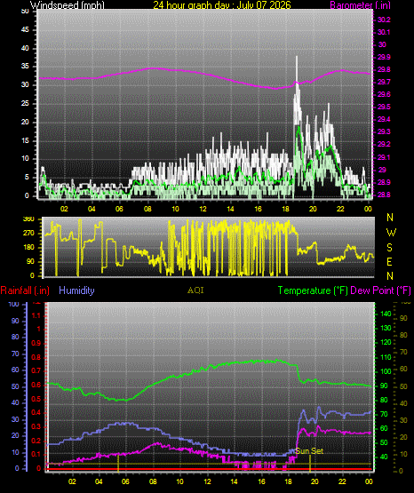Click the '100' humidity axis value
This screenshot has height=493, width=414.
tap(13, 305)
